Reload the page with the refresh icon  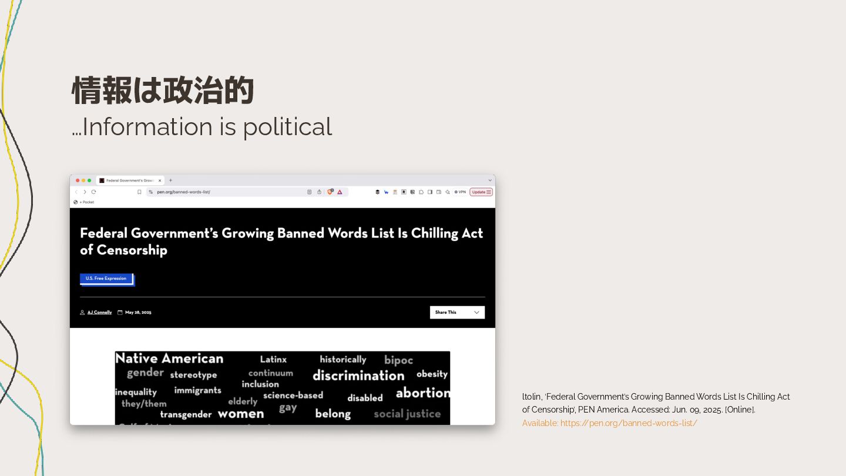click(93, 192)
